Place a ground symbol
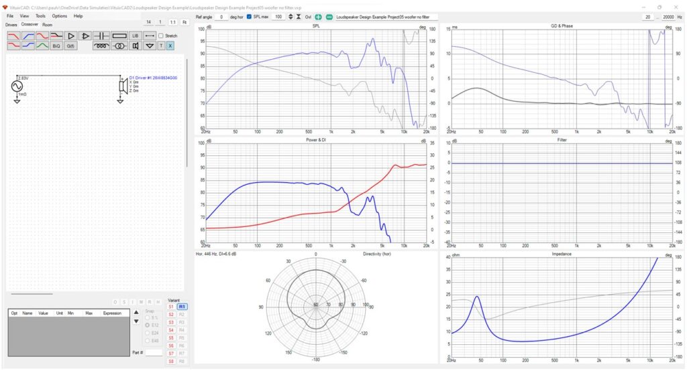The height and width of the screenshot is (371, 687). pos(150,46)
